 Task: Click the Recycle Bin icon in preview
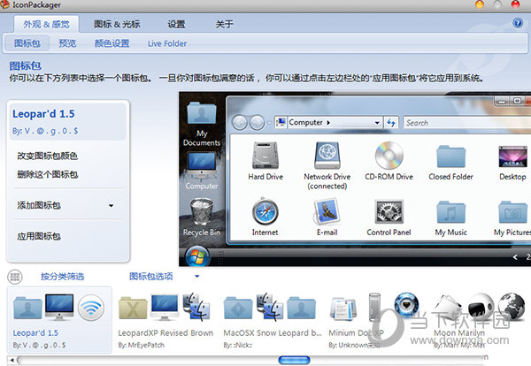coord(202,212)
